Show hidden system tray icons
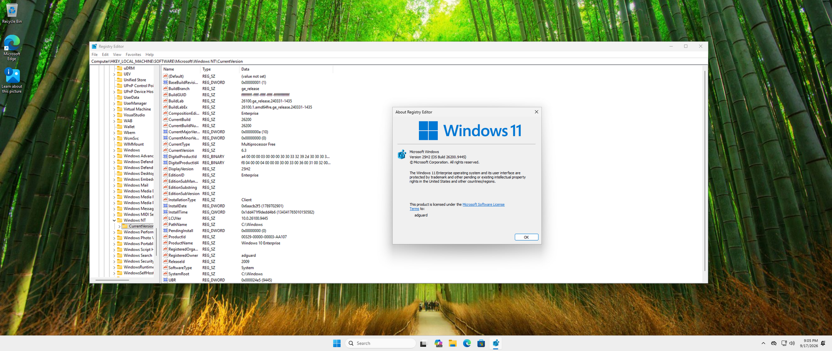Viewport: 832px width, 351px height. pos(763,343)
